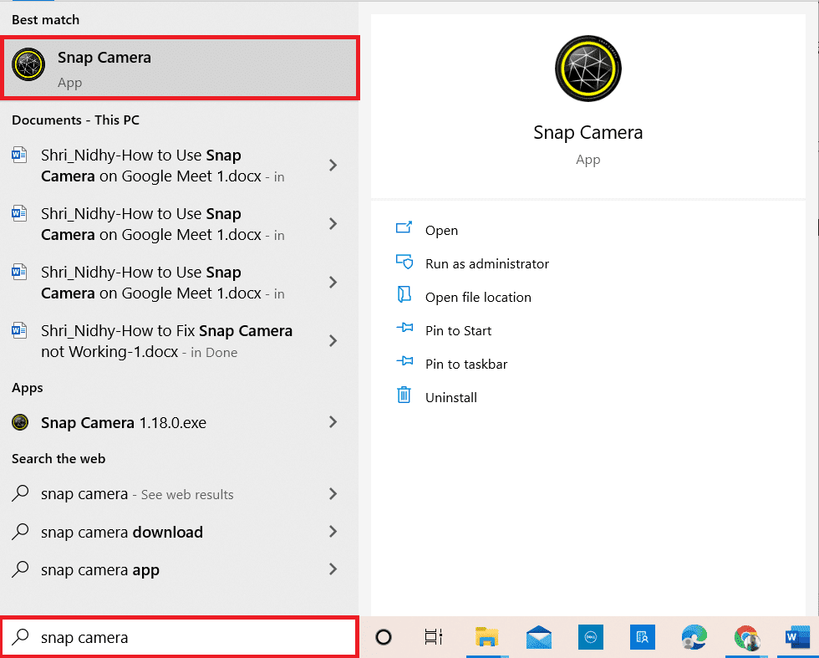The image size is (819, 658).
Task: Click the Snap Camera logo in preview pane
Action: point(588,69)
